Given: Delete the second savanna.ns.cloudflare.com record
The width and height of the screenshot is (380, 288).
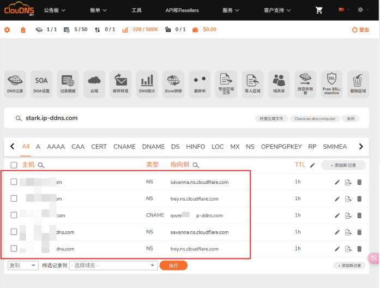Looking at the screenshot, I should [x=359, y=232].
